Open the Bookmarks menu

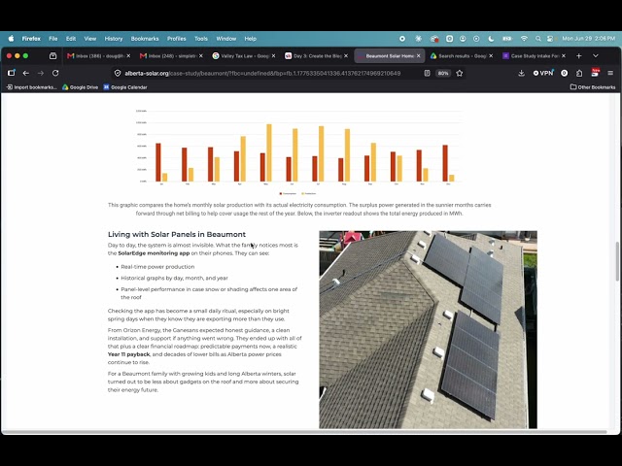click(x=145, y=39)
